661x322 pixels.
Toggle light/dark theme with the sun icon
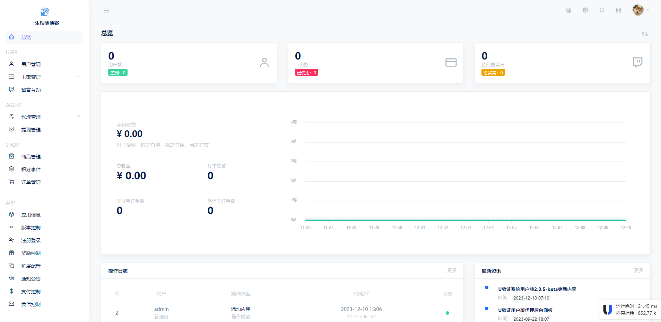click(602, 10)
